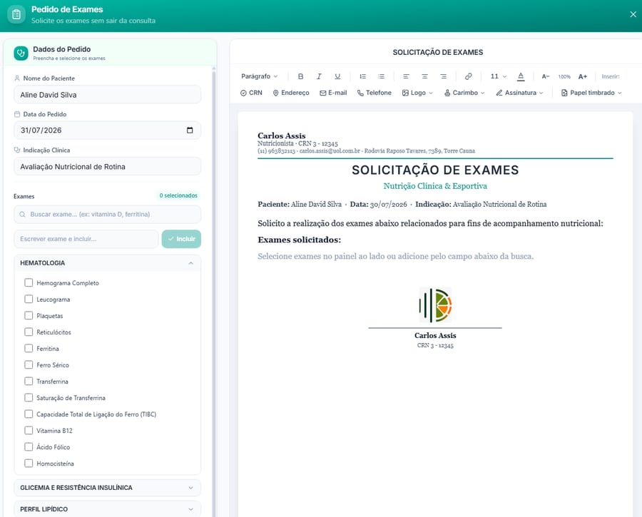Screen dimensions: 642x517
Task: Click the Nutrição Clínica & Esportiva subtitle
Action: click(435, 186)
